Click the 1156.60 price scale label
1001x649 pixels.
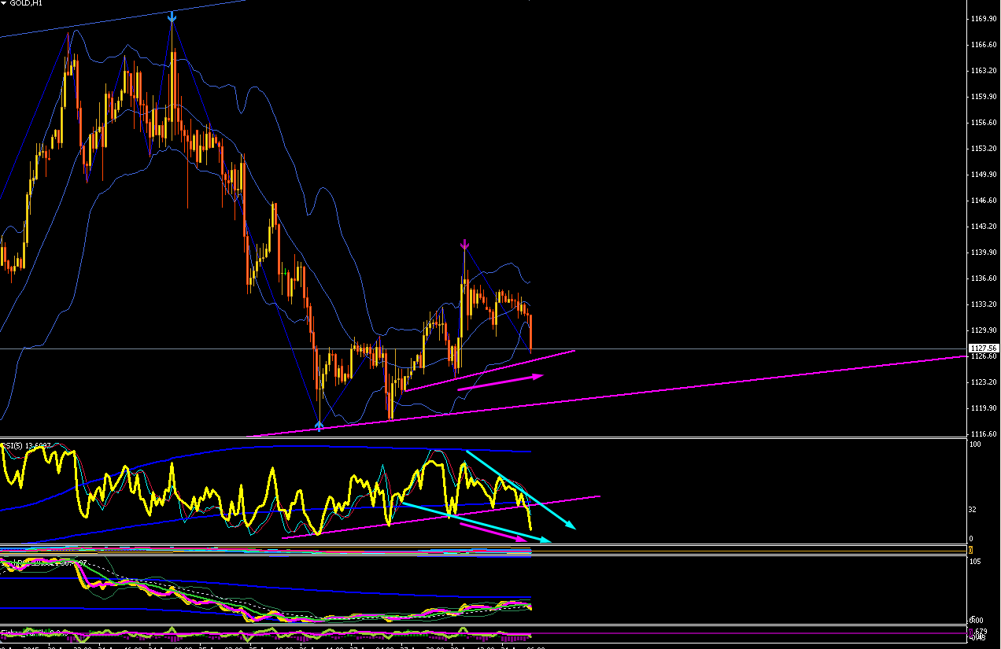click(984, 122)
